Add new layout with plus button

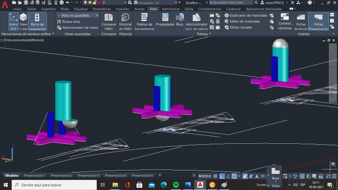pos(159,175)
